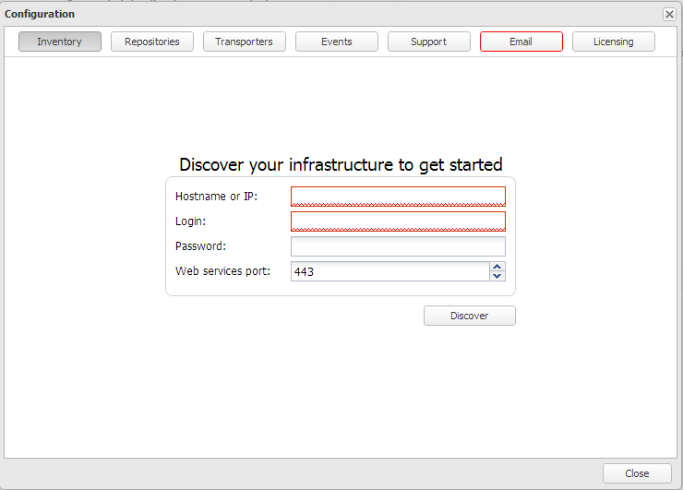Viewport: 683px width, 490px height.
Task: Open the Inventory tab
Action: coord(60,42)
